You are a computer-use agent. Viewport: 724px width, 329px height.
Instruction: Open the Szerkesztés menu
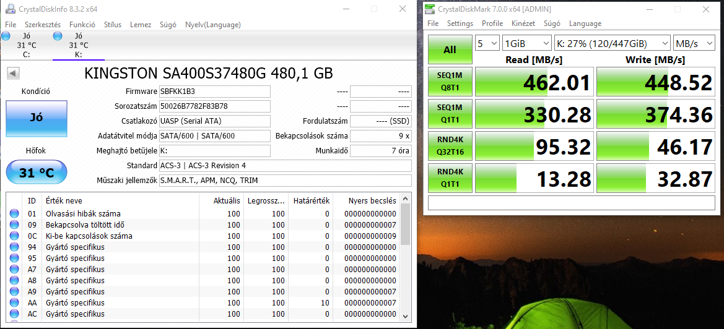coord(43,24)
